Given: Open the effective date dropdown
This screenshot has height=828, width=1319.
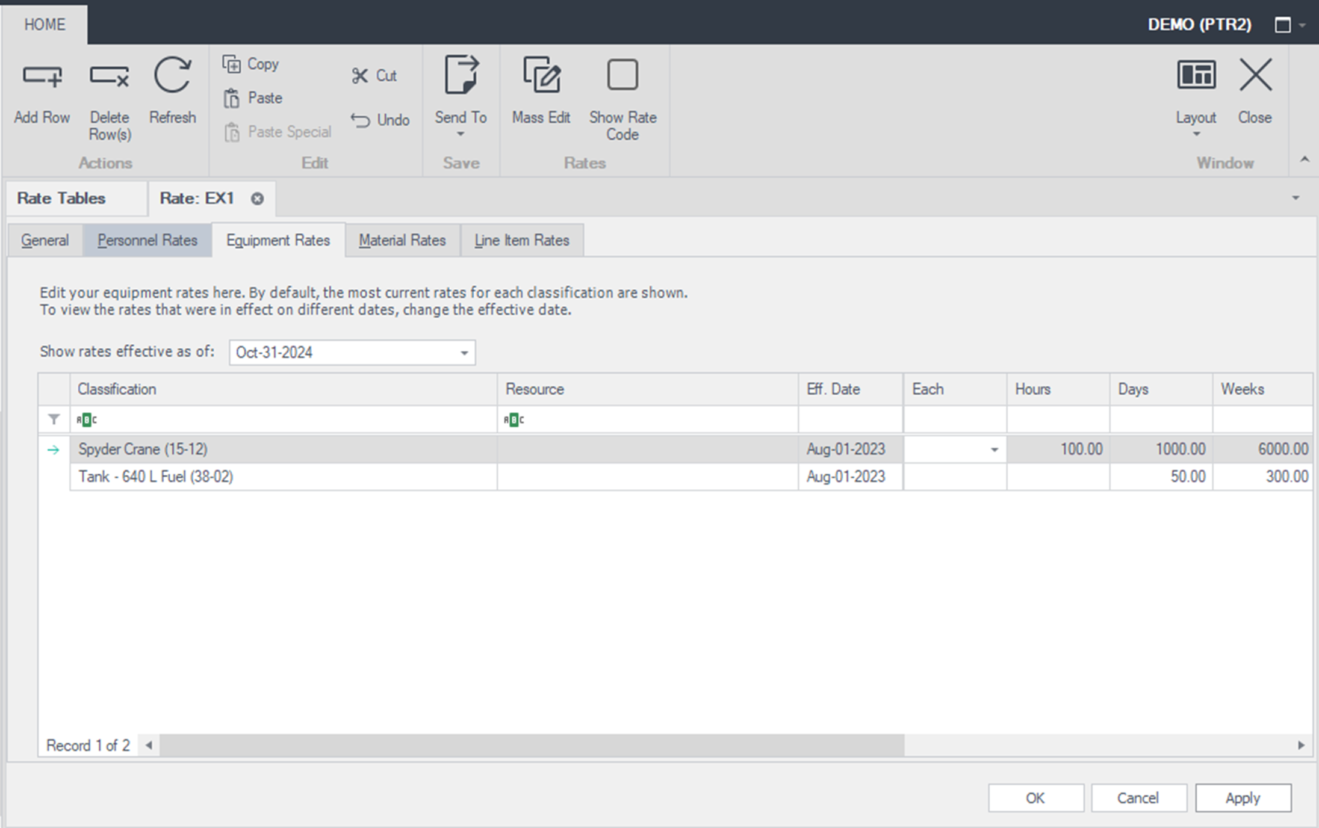Looking at the screenshot, I should [464, 353].
